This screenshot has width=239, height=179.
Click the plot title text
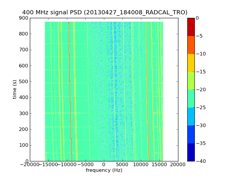click(105, 12)
